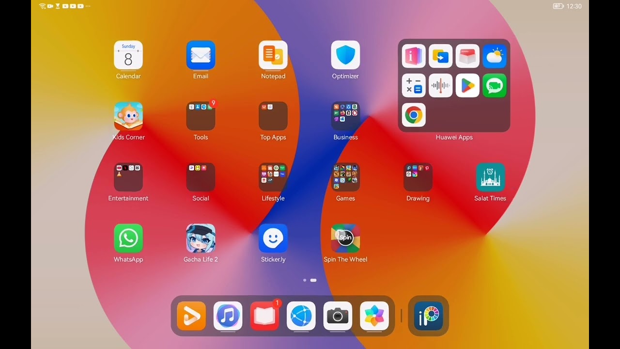Open red box app in Huawei Apps folder
This screenshot has height=349, width=620.
point(467,56)
